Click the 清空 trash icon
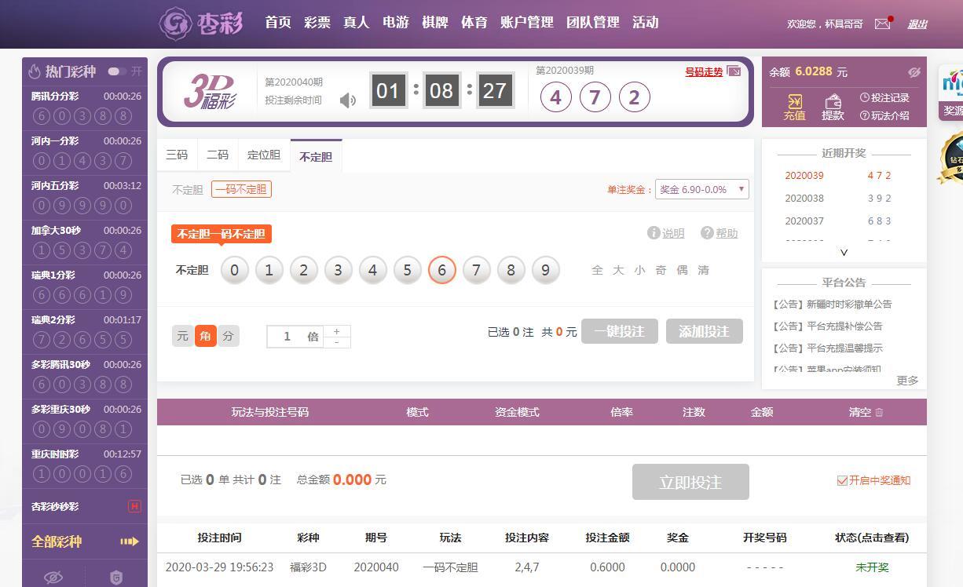This screenshot has width=963, height=587. click(879, 412)
